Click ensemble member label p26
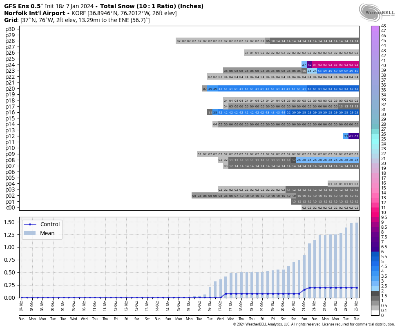Image resolution: width=402 pixels, height=330 pixels. 10,53
